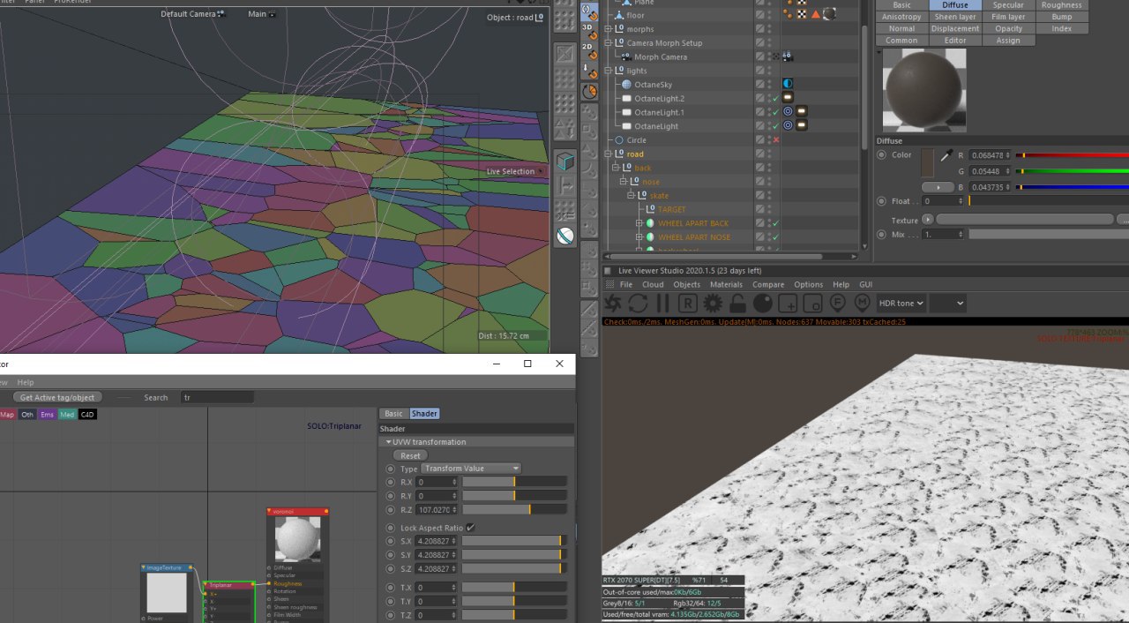The width and height of the screenshot is (1129, 623).
Task: Click the red R color channel slider
Action: pos(1072,155)
